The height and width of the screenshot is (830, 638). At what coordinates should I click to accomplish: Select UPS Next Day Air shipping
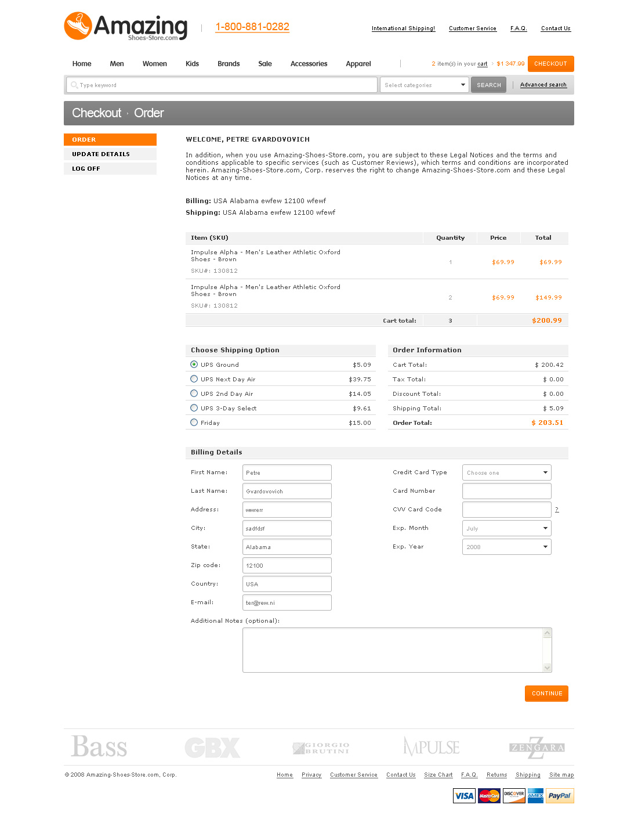click(194, 379)
